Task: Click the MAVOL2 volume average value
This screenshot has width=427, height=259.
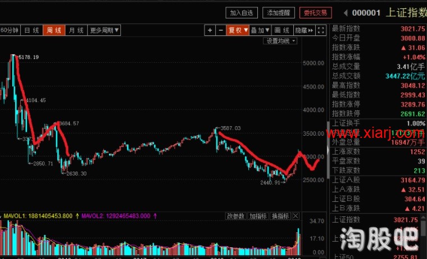Action: (x=128, y=216)
